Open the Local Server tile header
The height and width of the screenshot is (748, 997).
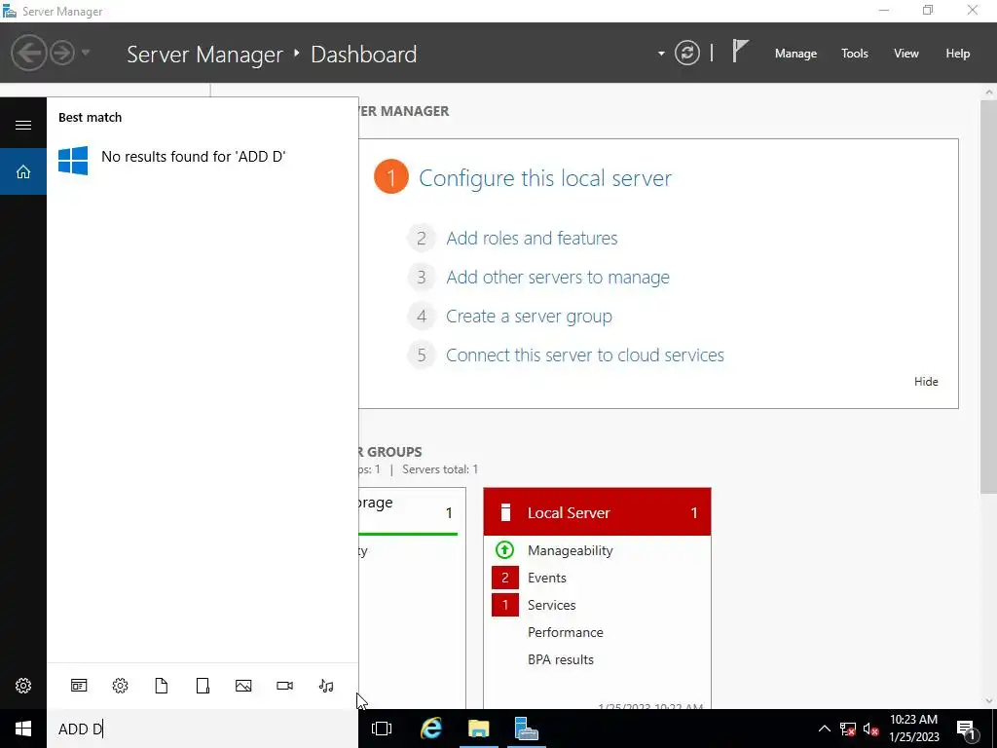tap(597, 512)
